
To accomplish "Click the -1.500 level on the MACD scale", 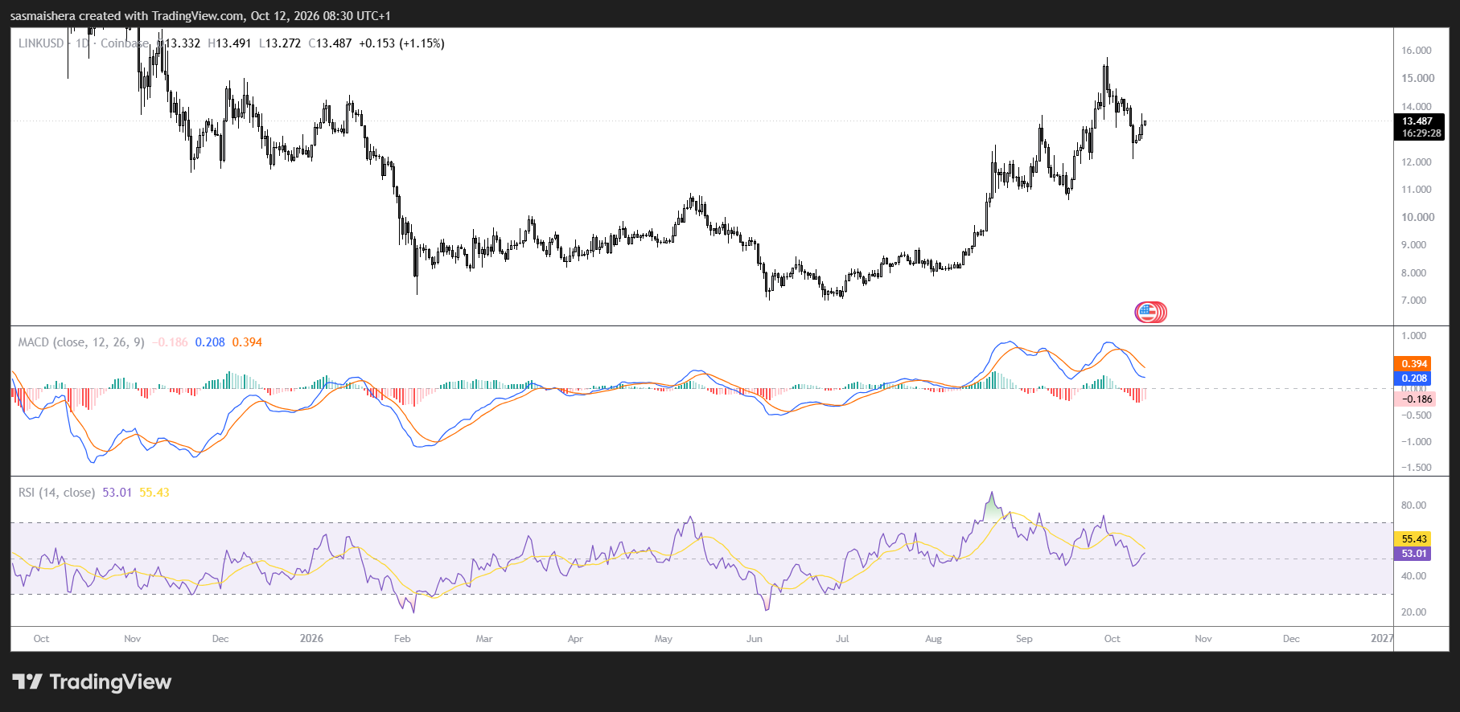I will tap(1416, 468).
